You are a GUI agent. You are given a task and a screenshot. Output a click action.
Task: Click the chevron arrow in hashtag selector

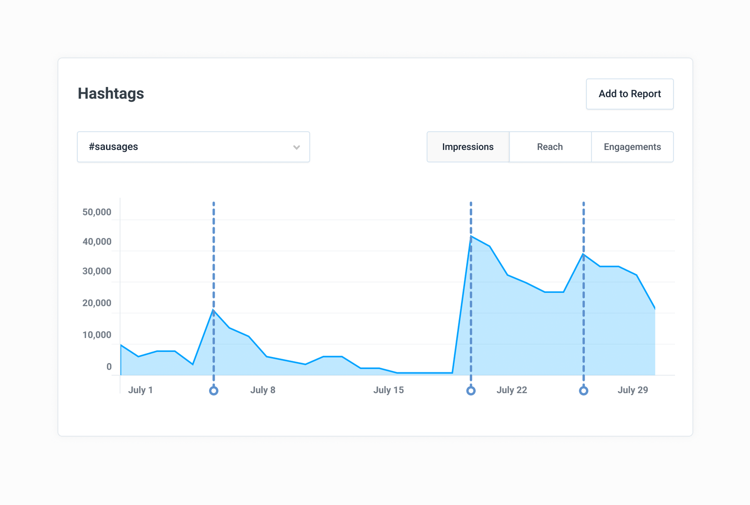click(x=296, y=147)
